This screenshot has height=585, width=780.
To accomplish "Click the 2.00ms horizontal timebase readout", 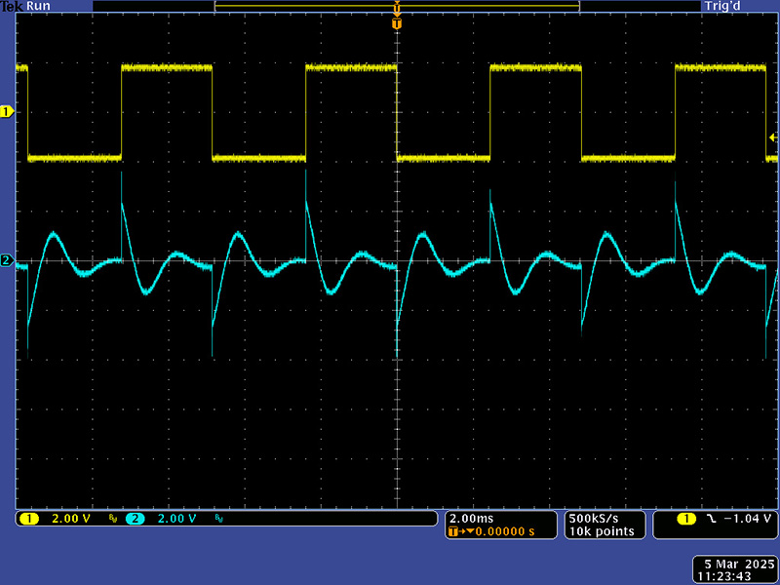I will [x=470, y=518].
